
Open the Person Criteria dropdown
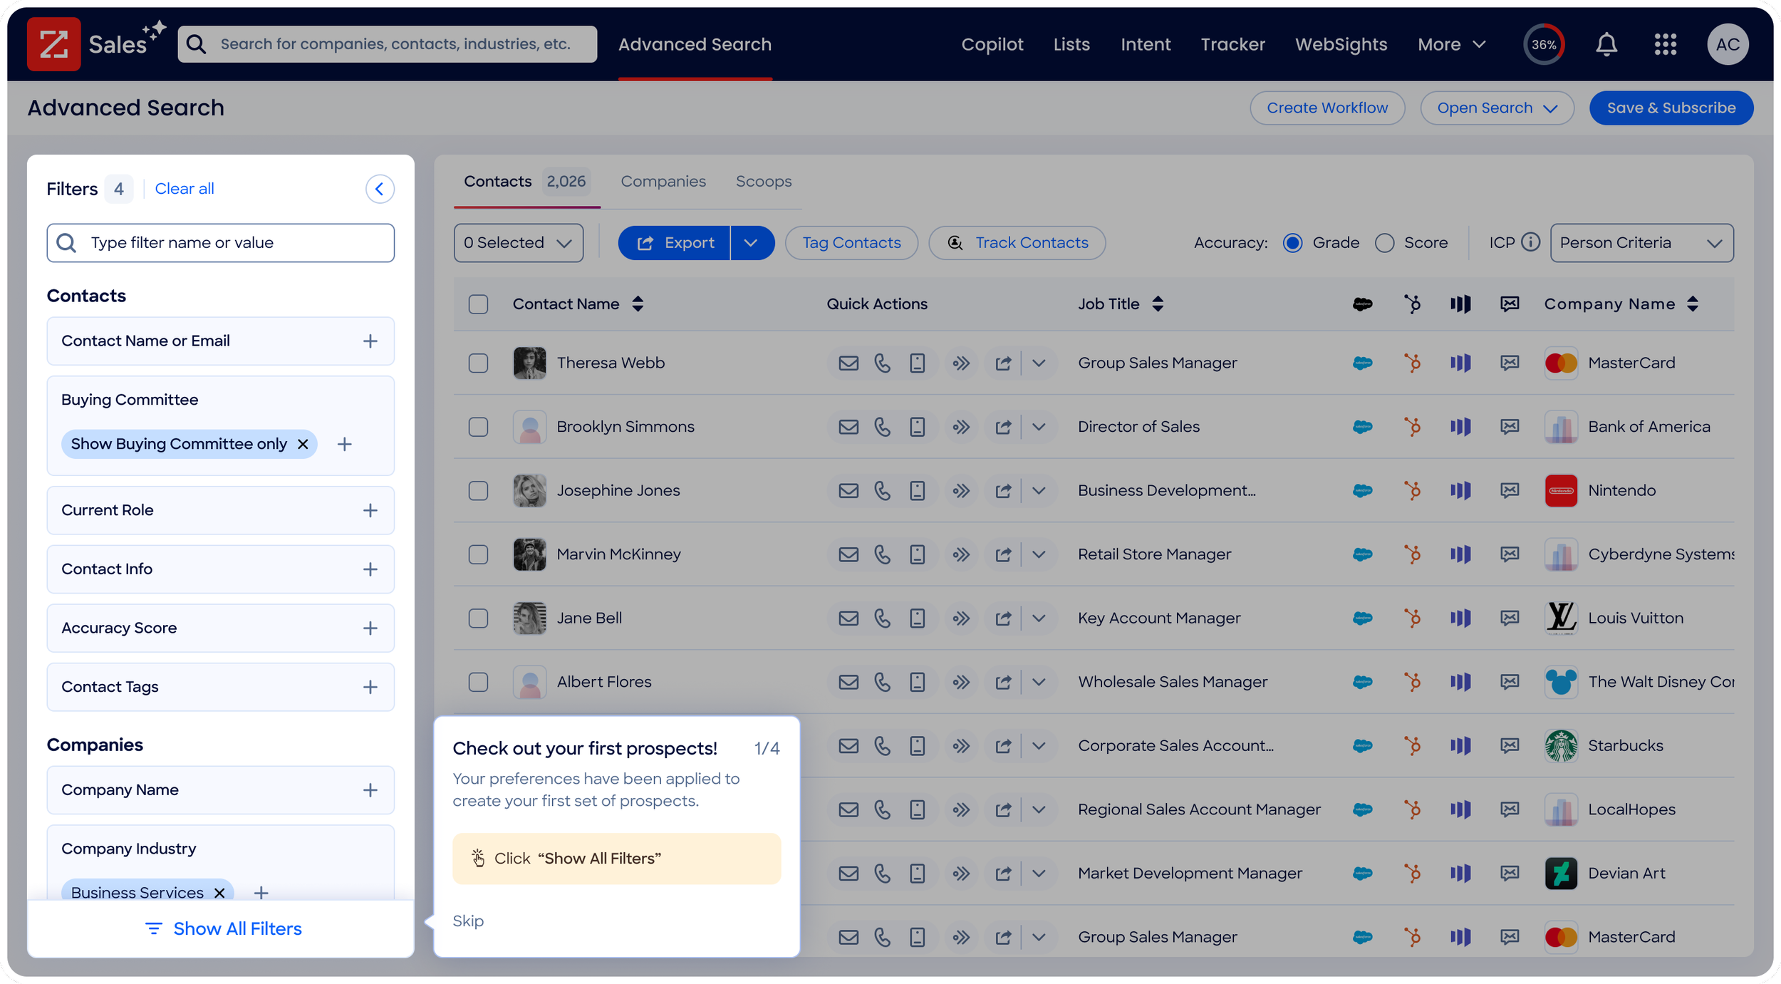(x=1641, y=243)
